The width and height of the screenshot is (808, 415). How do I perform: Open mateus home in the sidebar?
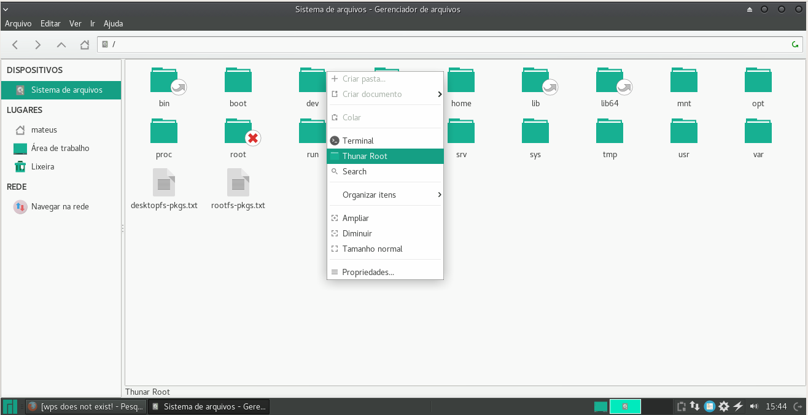[61, 130]
